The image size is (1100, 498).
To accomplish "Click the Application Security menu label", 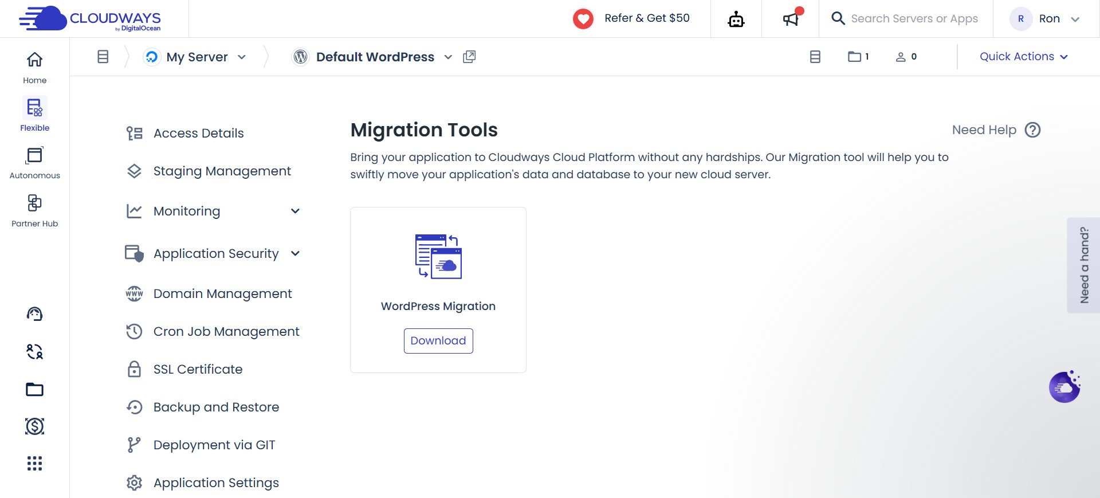I will [216, 254].
